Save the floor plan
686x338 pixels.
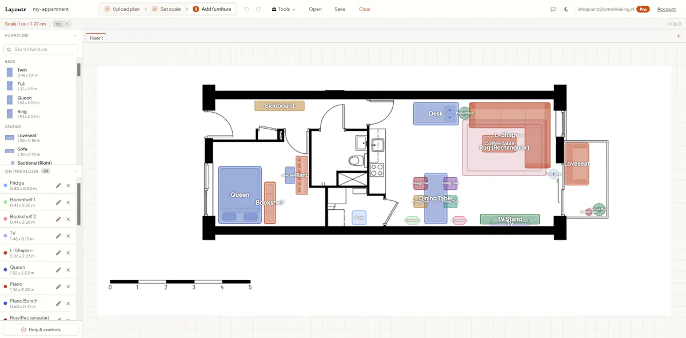pyautogui.click(x=340, y=9)
